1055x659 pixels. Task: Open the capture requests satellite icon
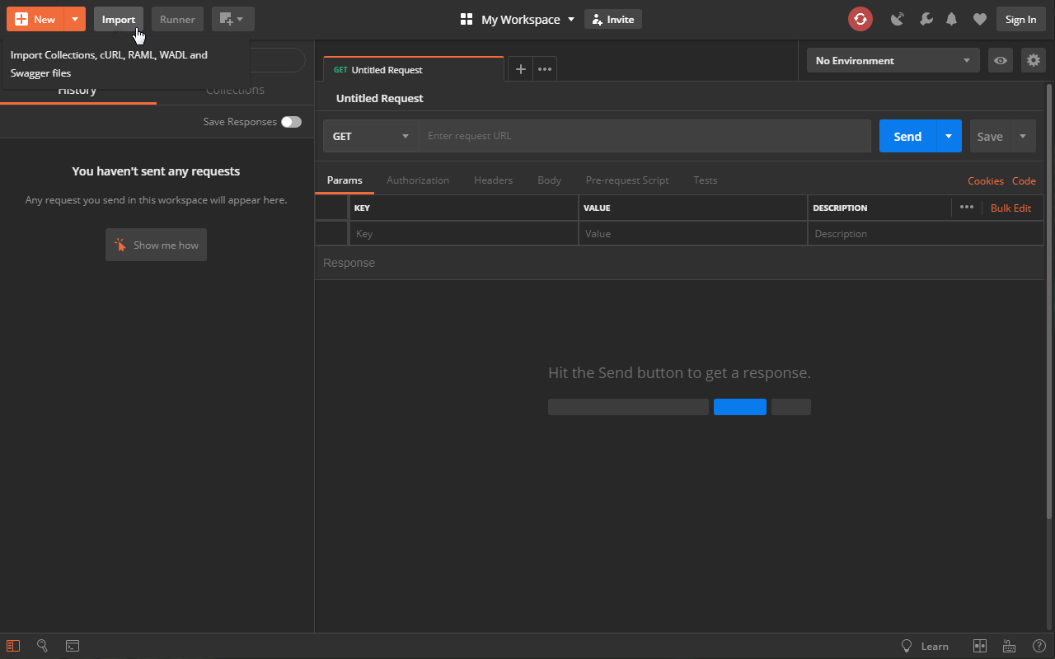[898, 19]
